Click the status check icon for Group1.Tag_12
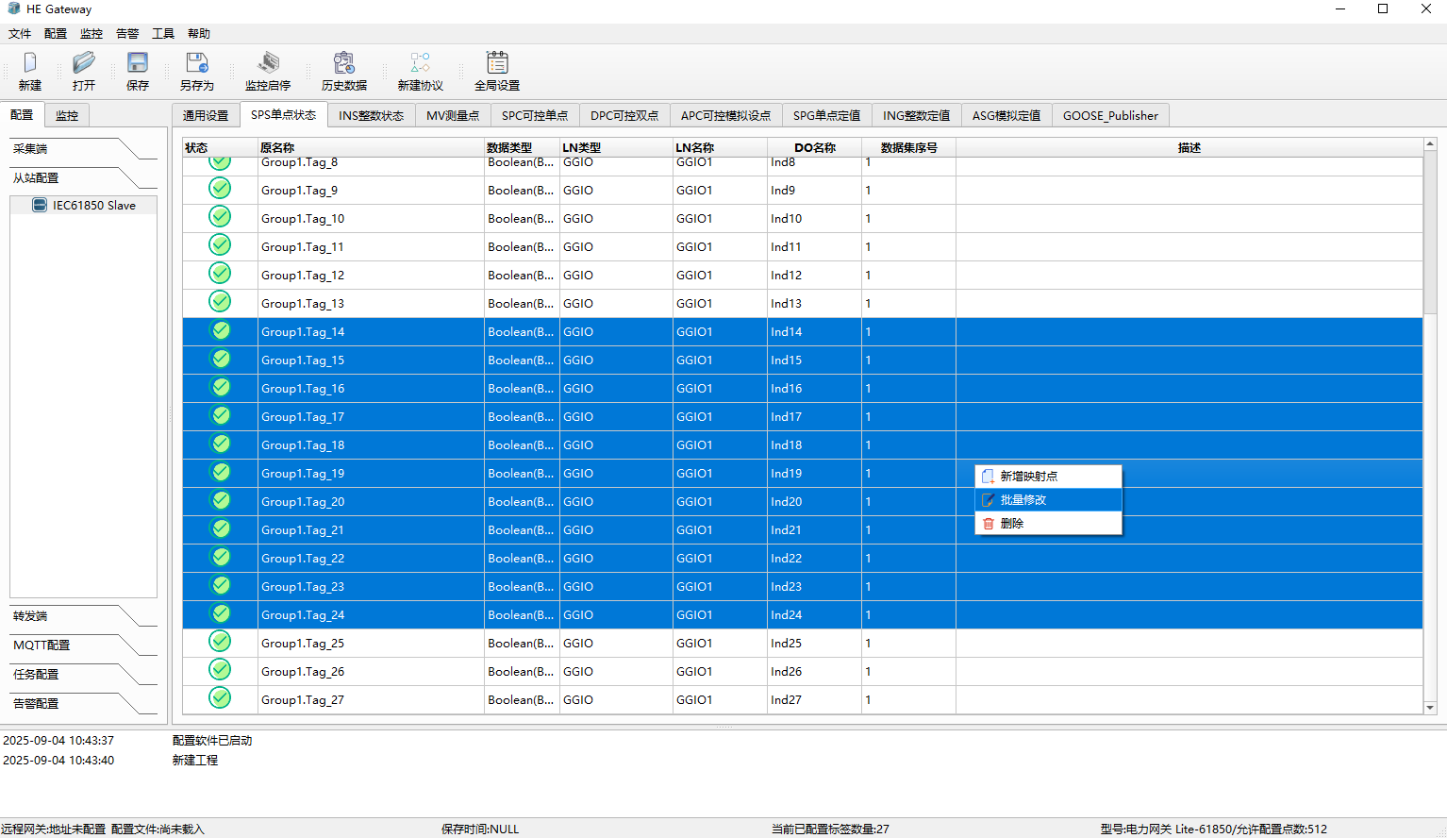This screenshot has width=1447, height=838. [x=220, y=274]
